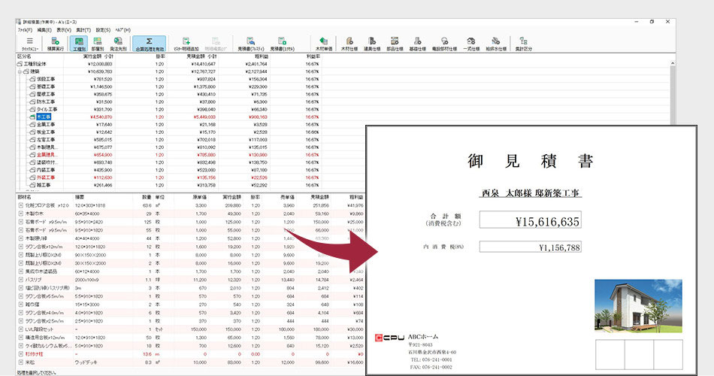Expand the 化粧フロア合板 material row
Image resolution: width=714 pixels, height=376 pixels.
click(20, 205)
